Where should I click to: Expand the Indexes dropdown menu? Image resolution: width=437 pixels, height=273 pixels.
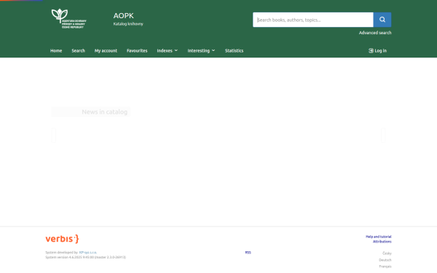(x=168, y=51)
